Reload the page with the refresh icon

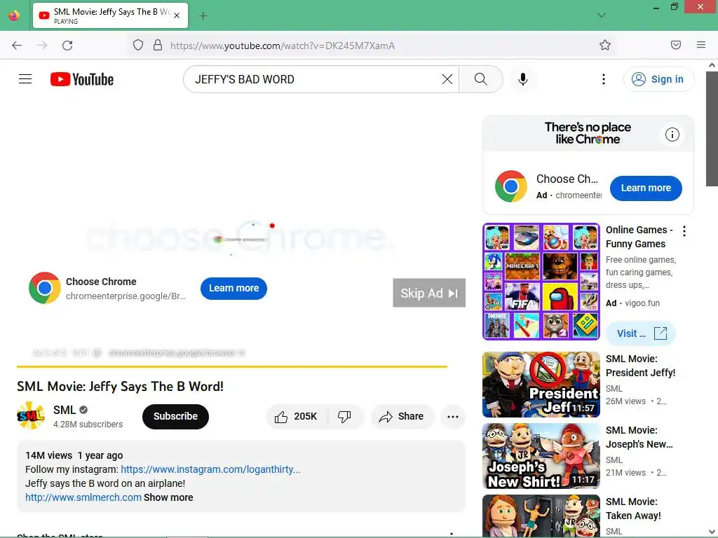[x=67, y=46]
